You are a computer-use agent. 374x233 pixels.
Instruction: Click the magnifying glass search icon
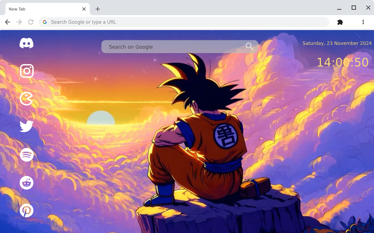click(249, 46)
